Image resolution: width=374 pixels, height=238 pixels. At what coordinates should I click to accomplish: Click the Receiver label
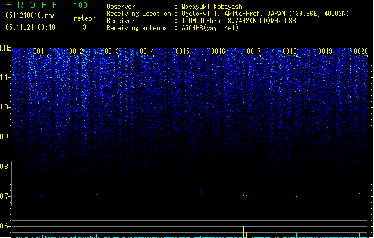(121, 21)
